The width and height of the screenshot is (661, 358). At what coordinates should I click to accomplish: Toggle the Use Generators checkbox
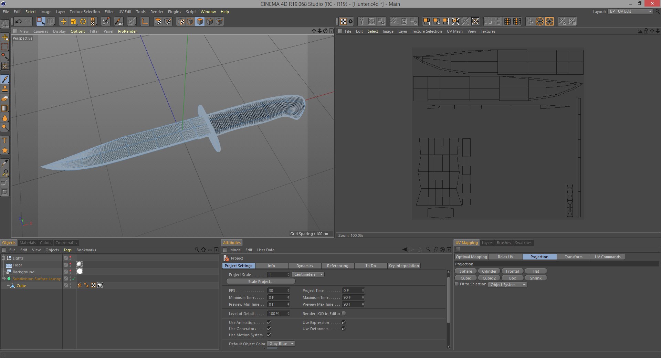(x=269, y=329)
